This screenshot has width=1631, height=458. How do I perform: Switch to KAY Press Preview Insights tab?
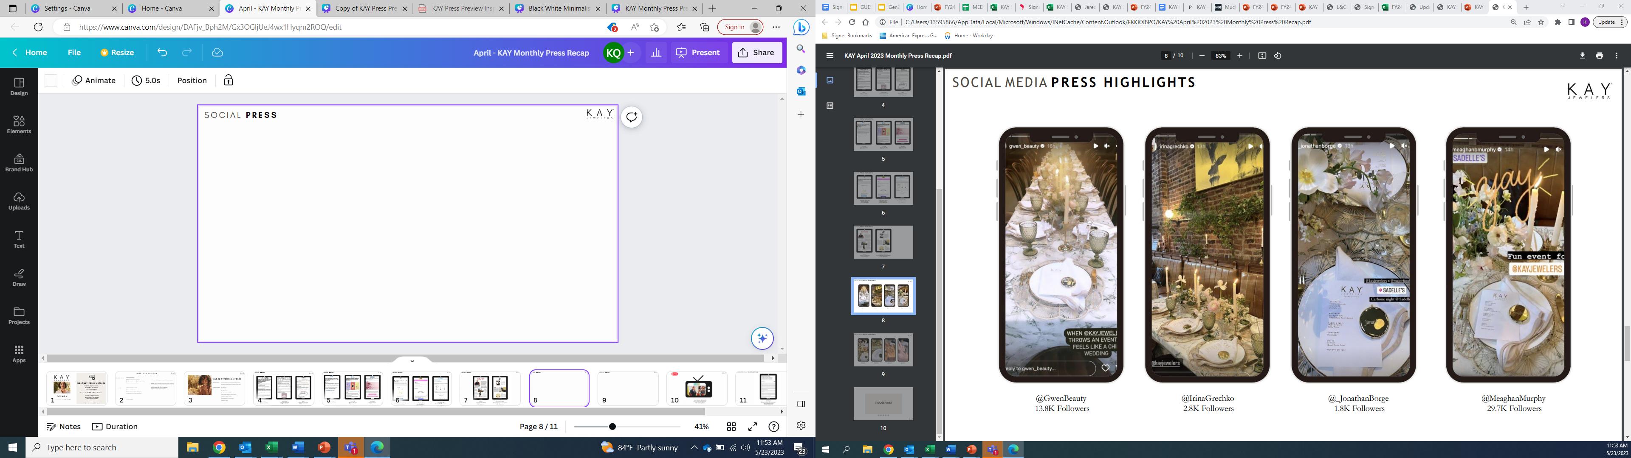462,8
